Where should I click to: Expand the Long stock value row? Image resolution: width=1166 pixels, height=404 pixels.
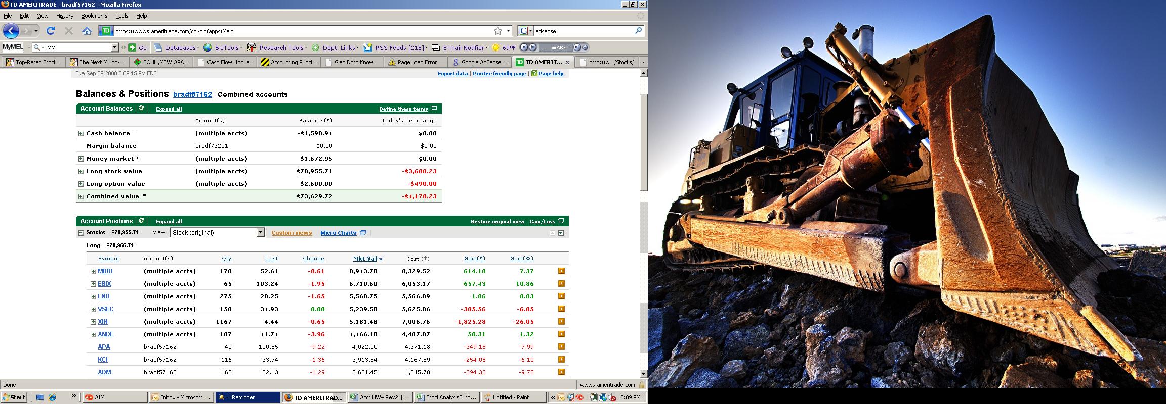point(81,171)
